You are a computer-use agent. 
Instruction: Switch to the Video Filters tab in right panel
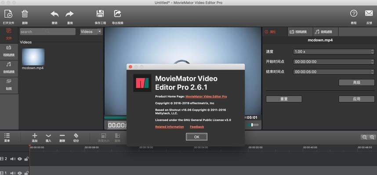(300, 32)
